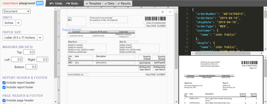Select the Quantity Shipped header in template

click(159, 58)
